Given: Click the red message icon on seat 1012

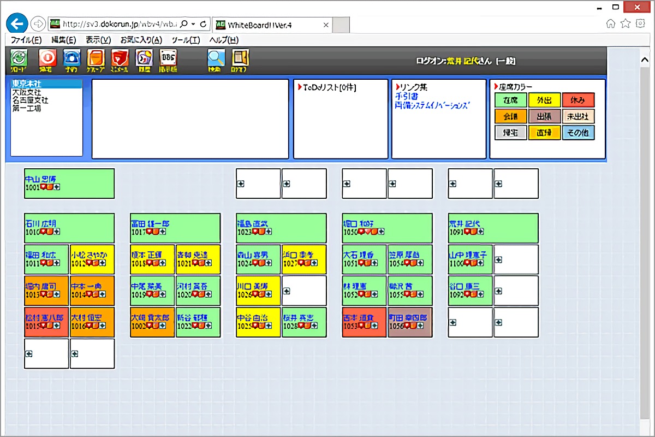Looking at the screenshot, I should coord(88,263).
